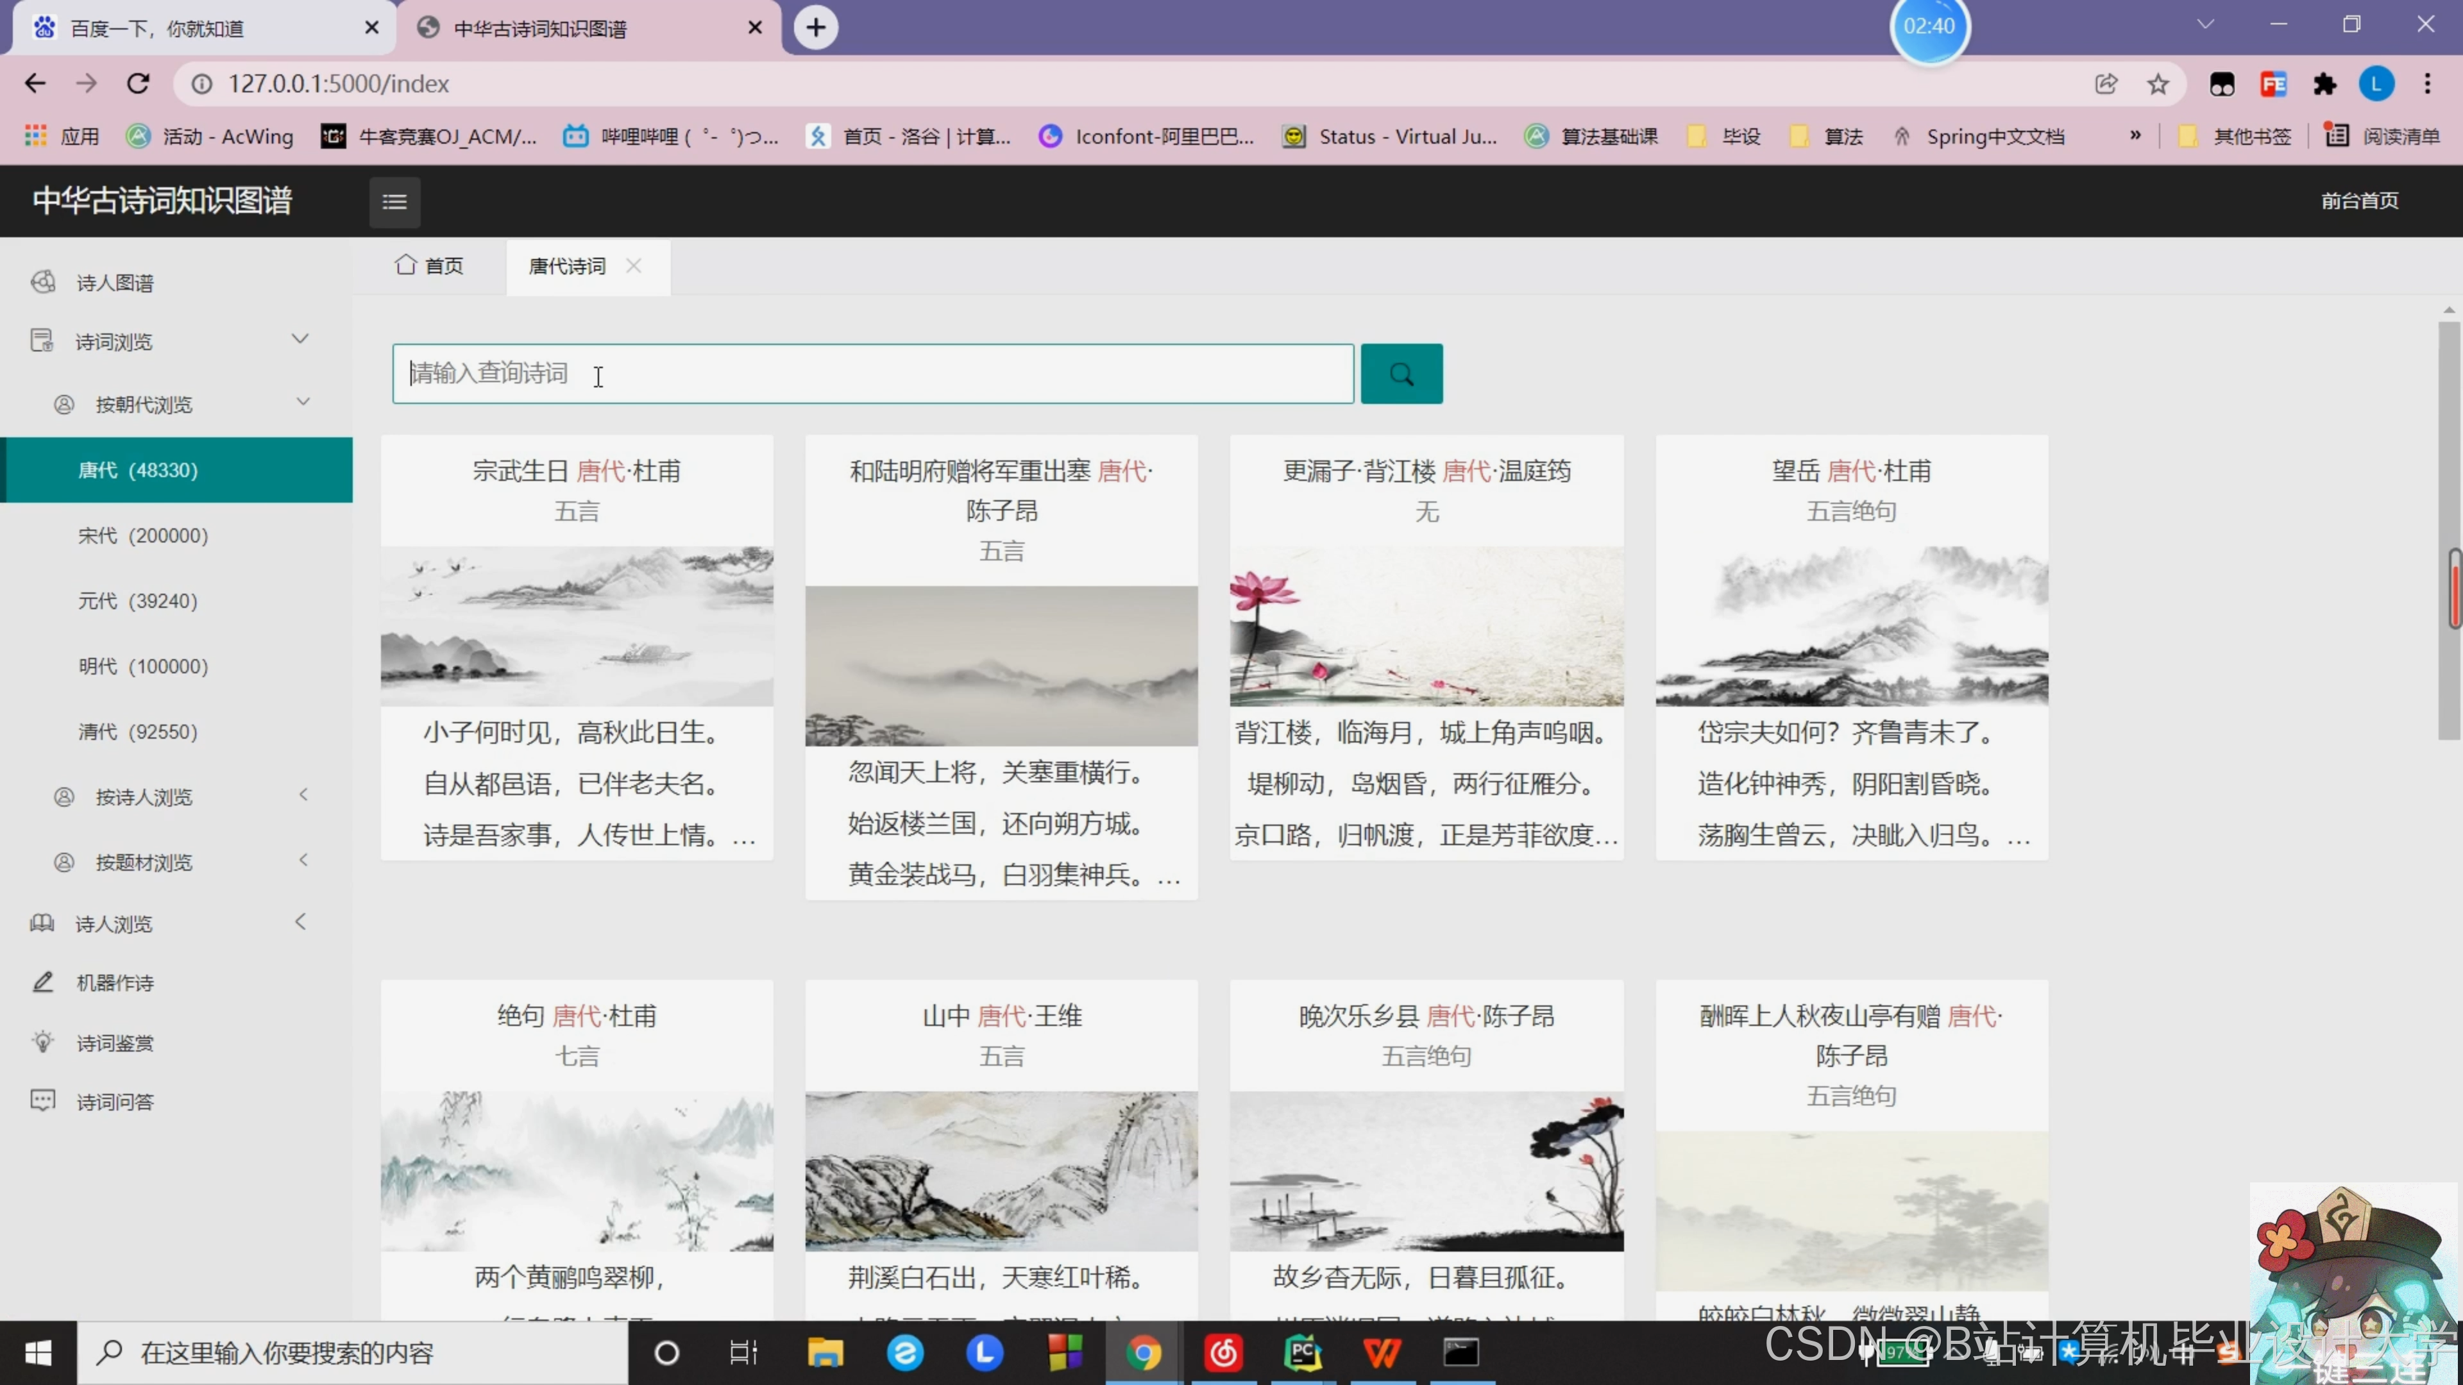Click the teal search magnifier button

(x=1401, y=374)
